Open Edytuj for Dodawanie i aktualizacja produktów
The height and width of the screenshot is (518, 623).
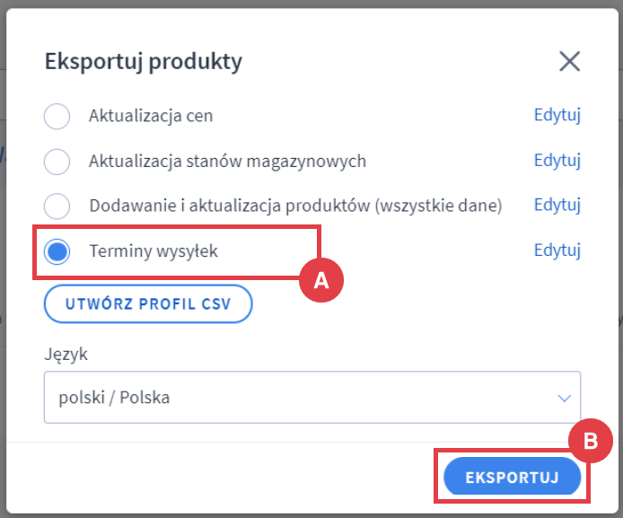pyautogui.click(x=557, y=206)
